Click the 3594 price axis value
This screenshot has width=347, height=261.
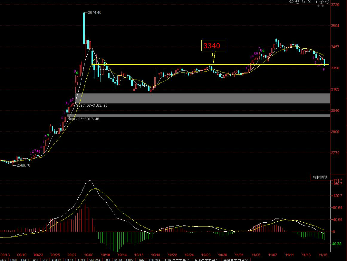335,26
